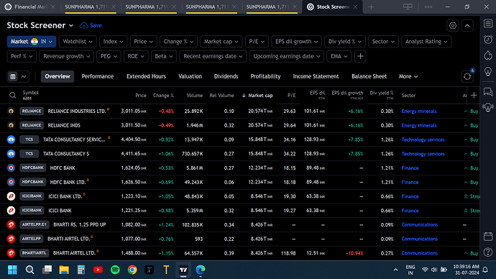Expand the Market cap filter dropdown
496x279 pixels.
click(221, 42)
